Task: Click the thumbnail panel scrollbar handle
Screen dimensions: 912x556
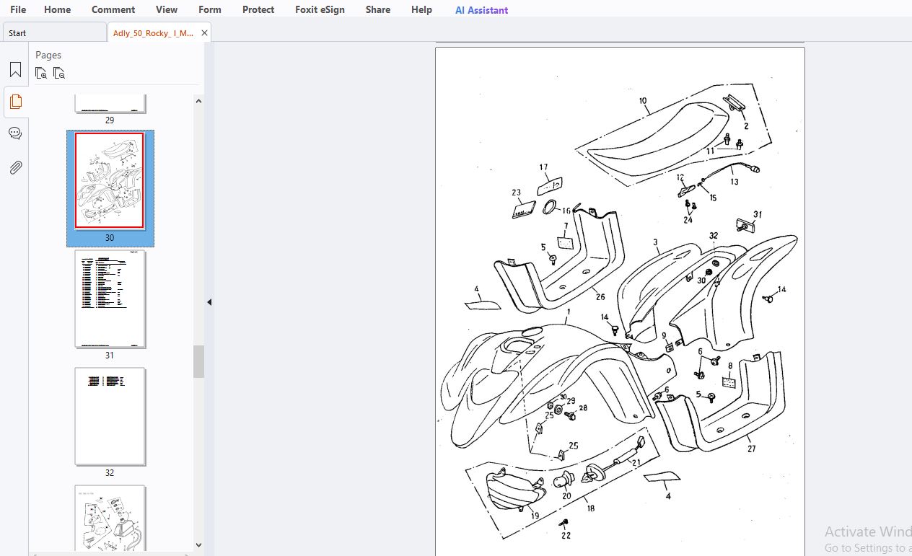Action: tap(199, 361)
